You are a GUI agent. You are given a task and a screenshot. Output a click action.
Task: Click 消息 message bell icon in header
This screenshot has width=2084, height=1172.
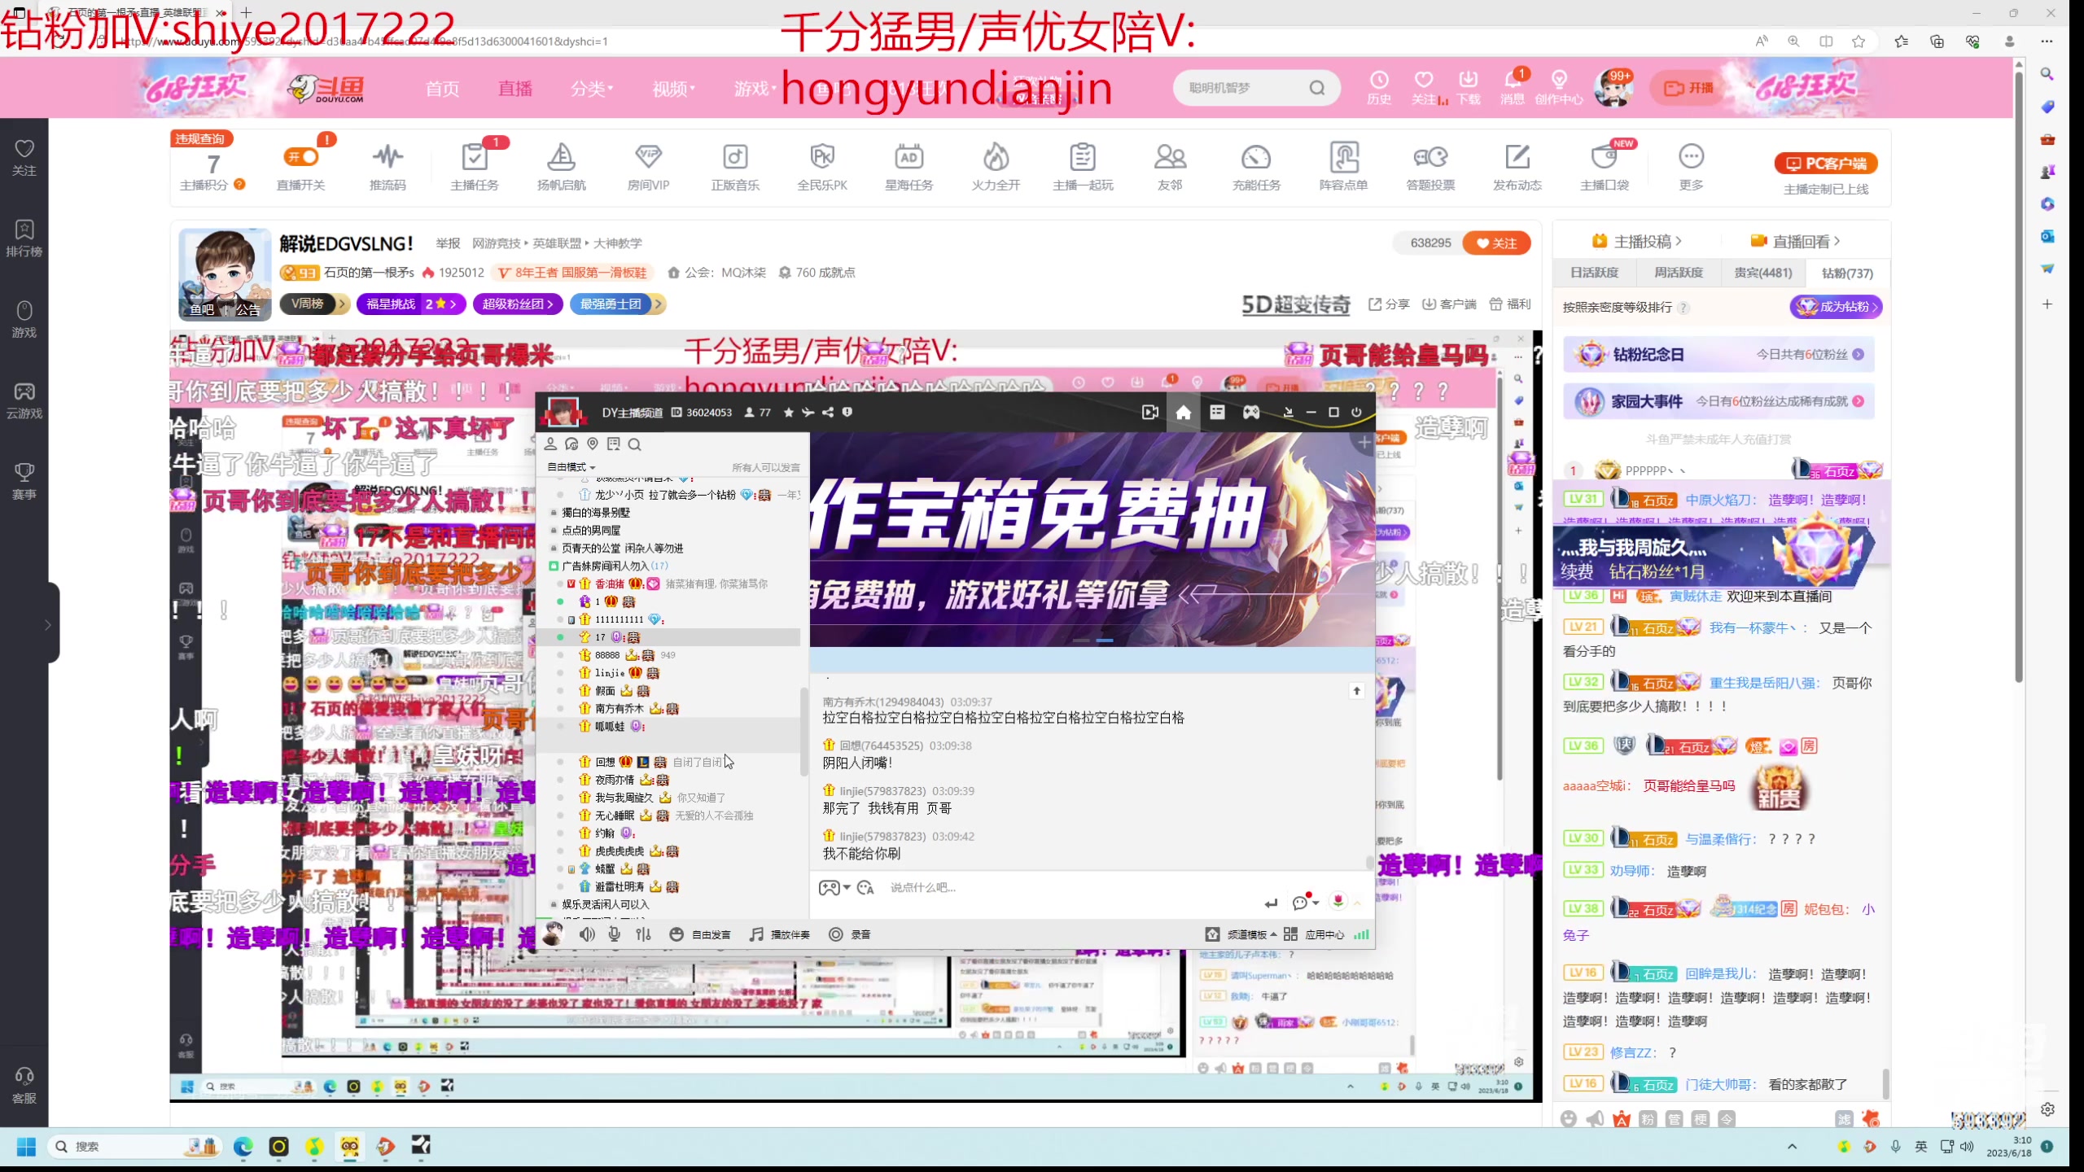coord(1513,87)
